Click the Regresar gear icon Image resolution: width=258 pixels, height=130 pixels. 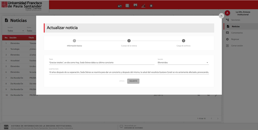click(x=227, y=39)
